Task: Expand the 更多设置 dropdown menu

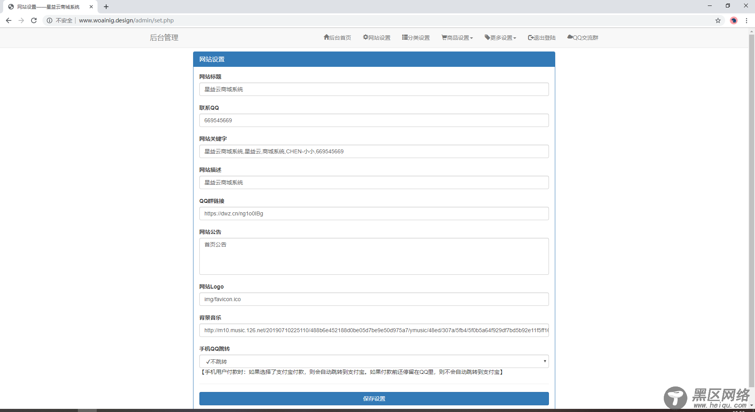Action: point(501,38)
